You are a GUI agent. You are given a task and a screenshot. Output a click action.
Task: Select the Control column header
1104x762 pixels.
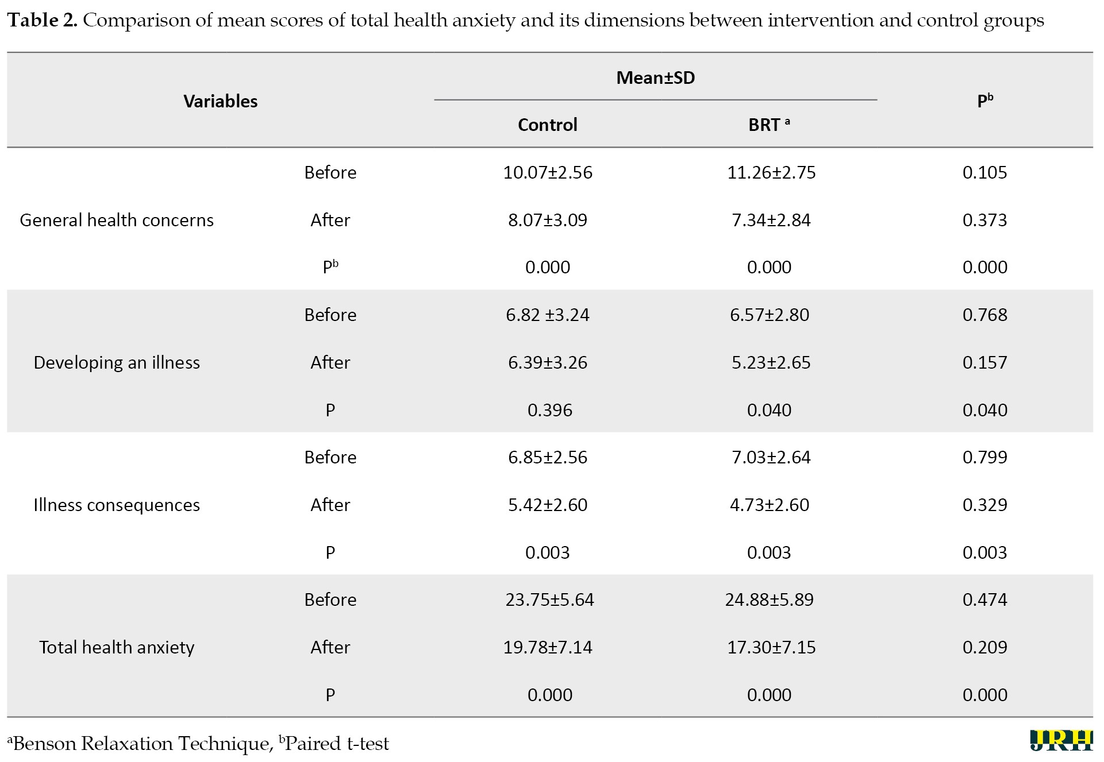pyautogui.click(x=548, y=125)
